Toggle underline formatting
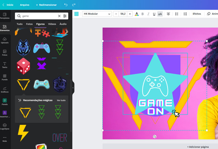Screen dimensions: 218x149 coord(154,14)
